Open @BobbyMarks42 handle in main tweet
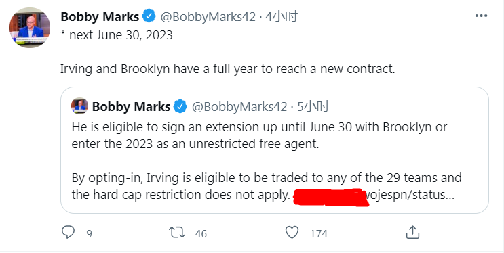Image resolution: width=504 pixels, height=253 pixels. pos(208,17)
